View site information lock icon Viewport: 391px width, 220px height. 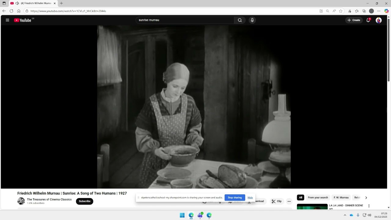pyautogui.click(x=27, y=11)
